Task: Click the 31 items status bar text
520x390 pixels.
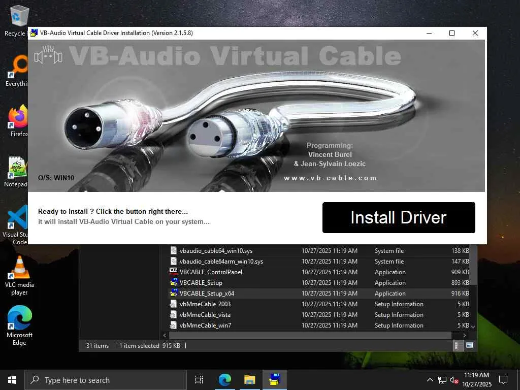Action: 97,345
